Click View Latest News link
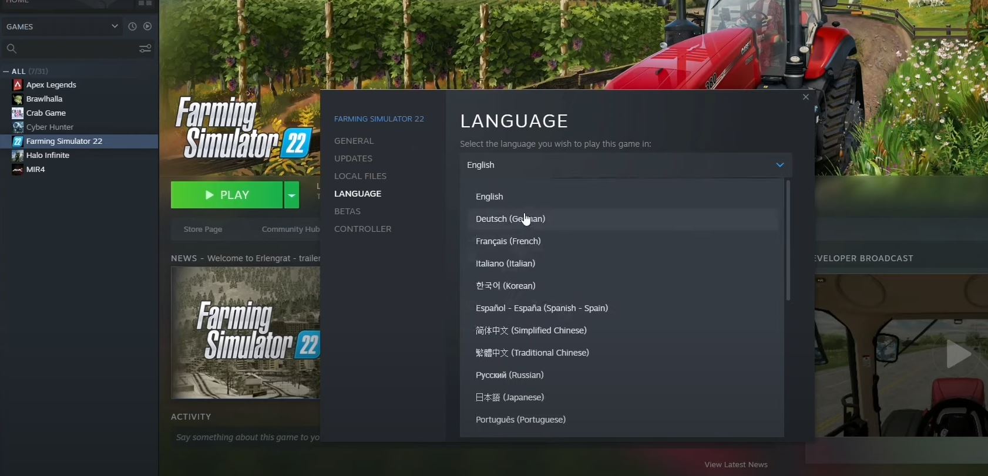The image size is (988, 476). pyautogui.click(x=736, y=464)
